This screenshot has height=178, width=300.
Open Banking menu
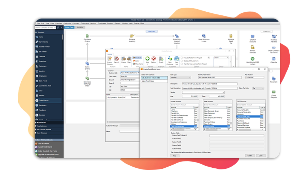110,23
